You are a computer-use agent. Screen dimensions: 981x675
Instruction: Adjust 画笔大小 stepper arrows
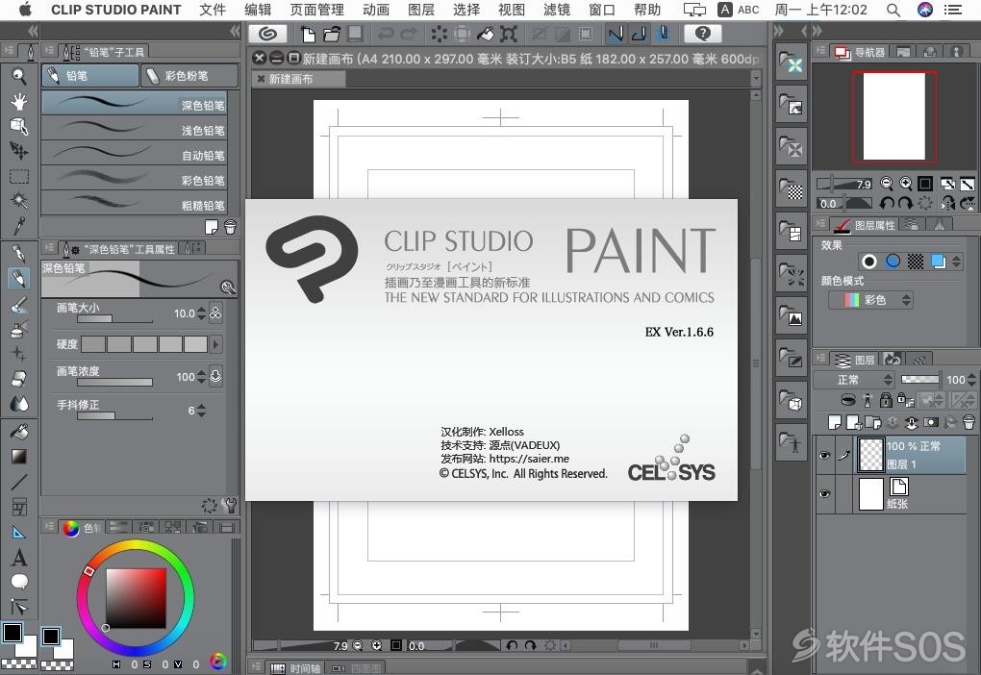point(201,313)
